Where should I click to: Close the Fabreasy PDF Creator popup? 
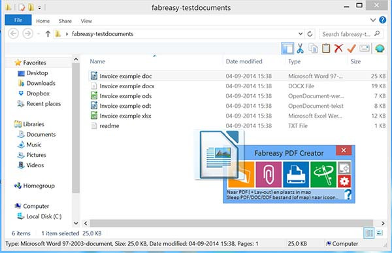tap(344, 150)
